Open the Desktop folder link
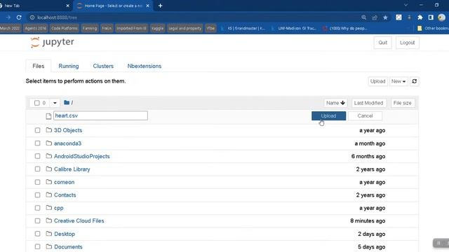Screen dimensions: 449x252 coord(65,234)
